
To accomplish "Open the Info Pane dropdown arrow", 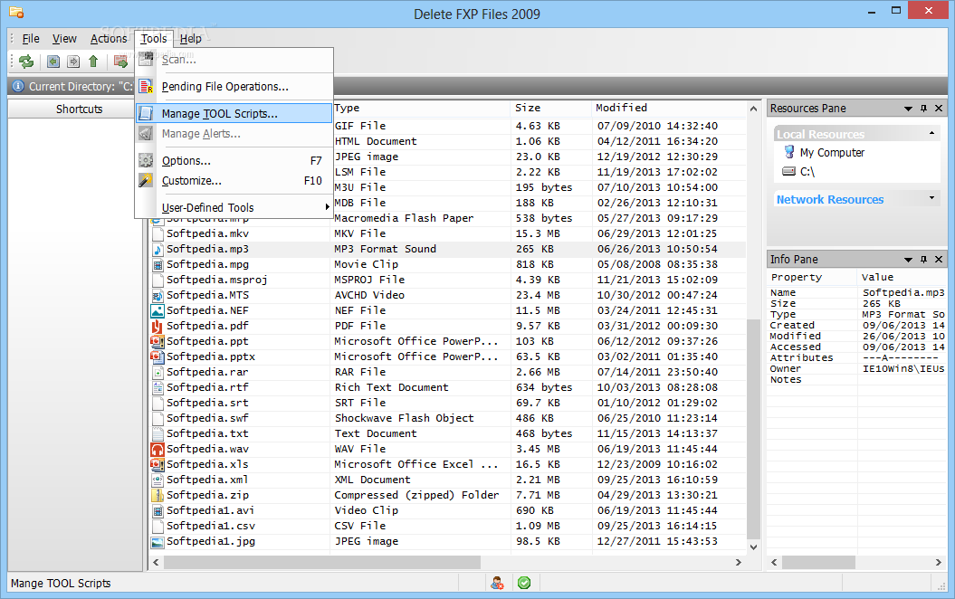I will pos(908,260).
